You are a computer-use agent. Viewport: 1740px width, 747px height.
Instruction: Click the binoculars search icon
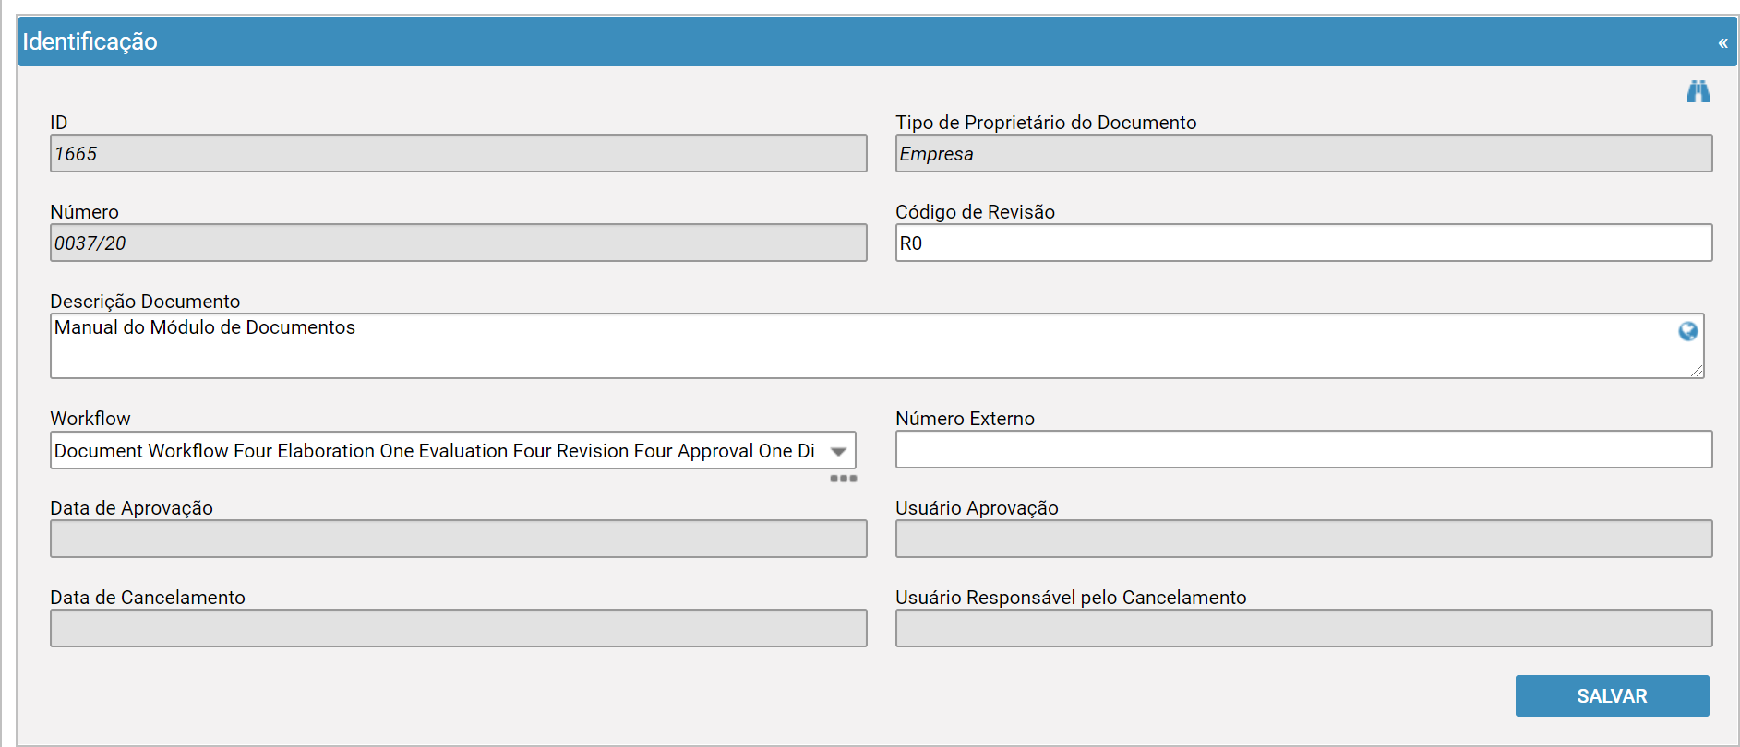(x=1698, y=91)
